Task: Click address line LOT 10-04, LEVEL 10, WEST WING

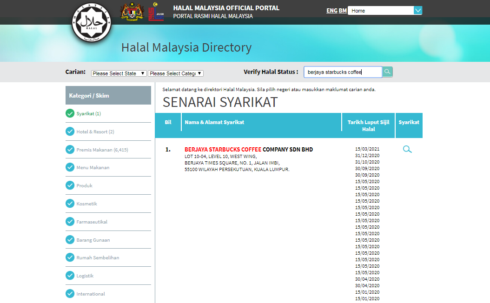Action: point(221,157)
